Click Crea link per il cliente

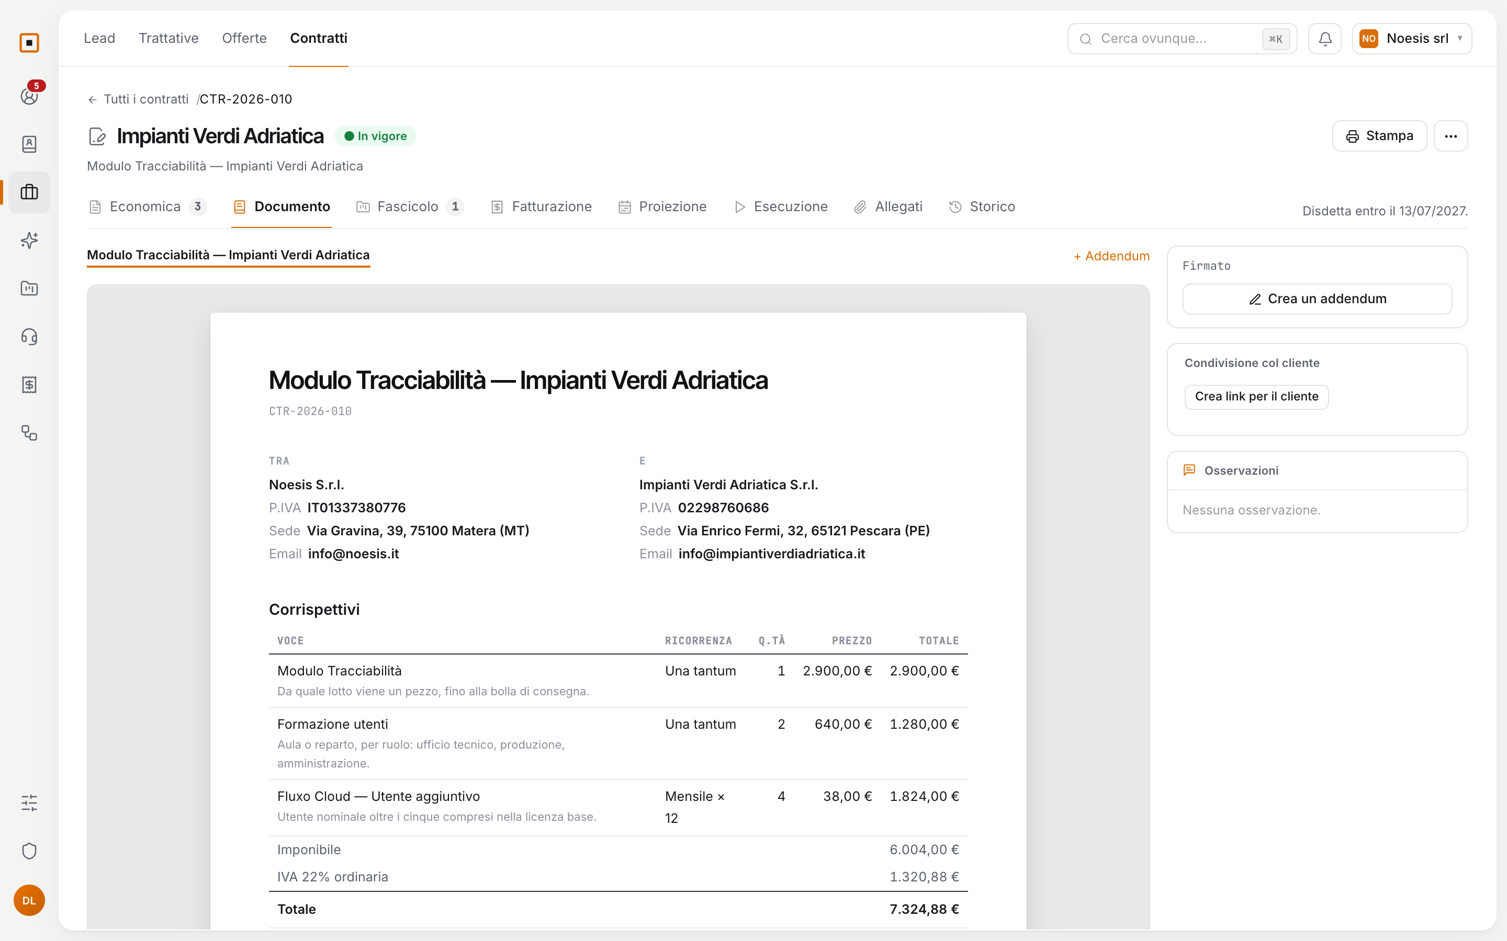1256,396
